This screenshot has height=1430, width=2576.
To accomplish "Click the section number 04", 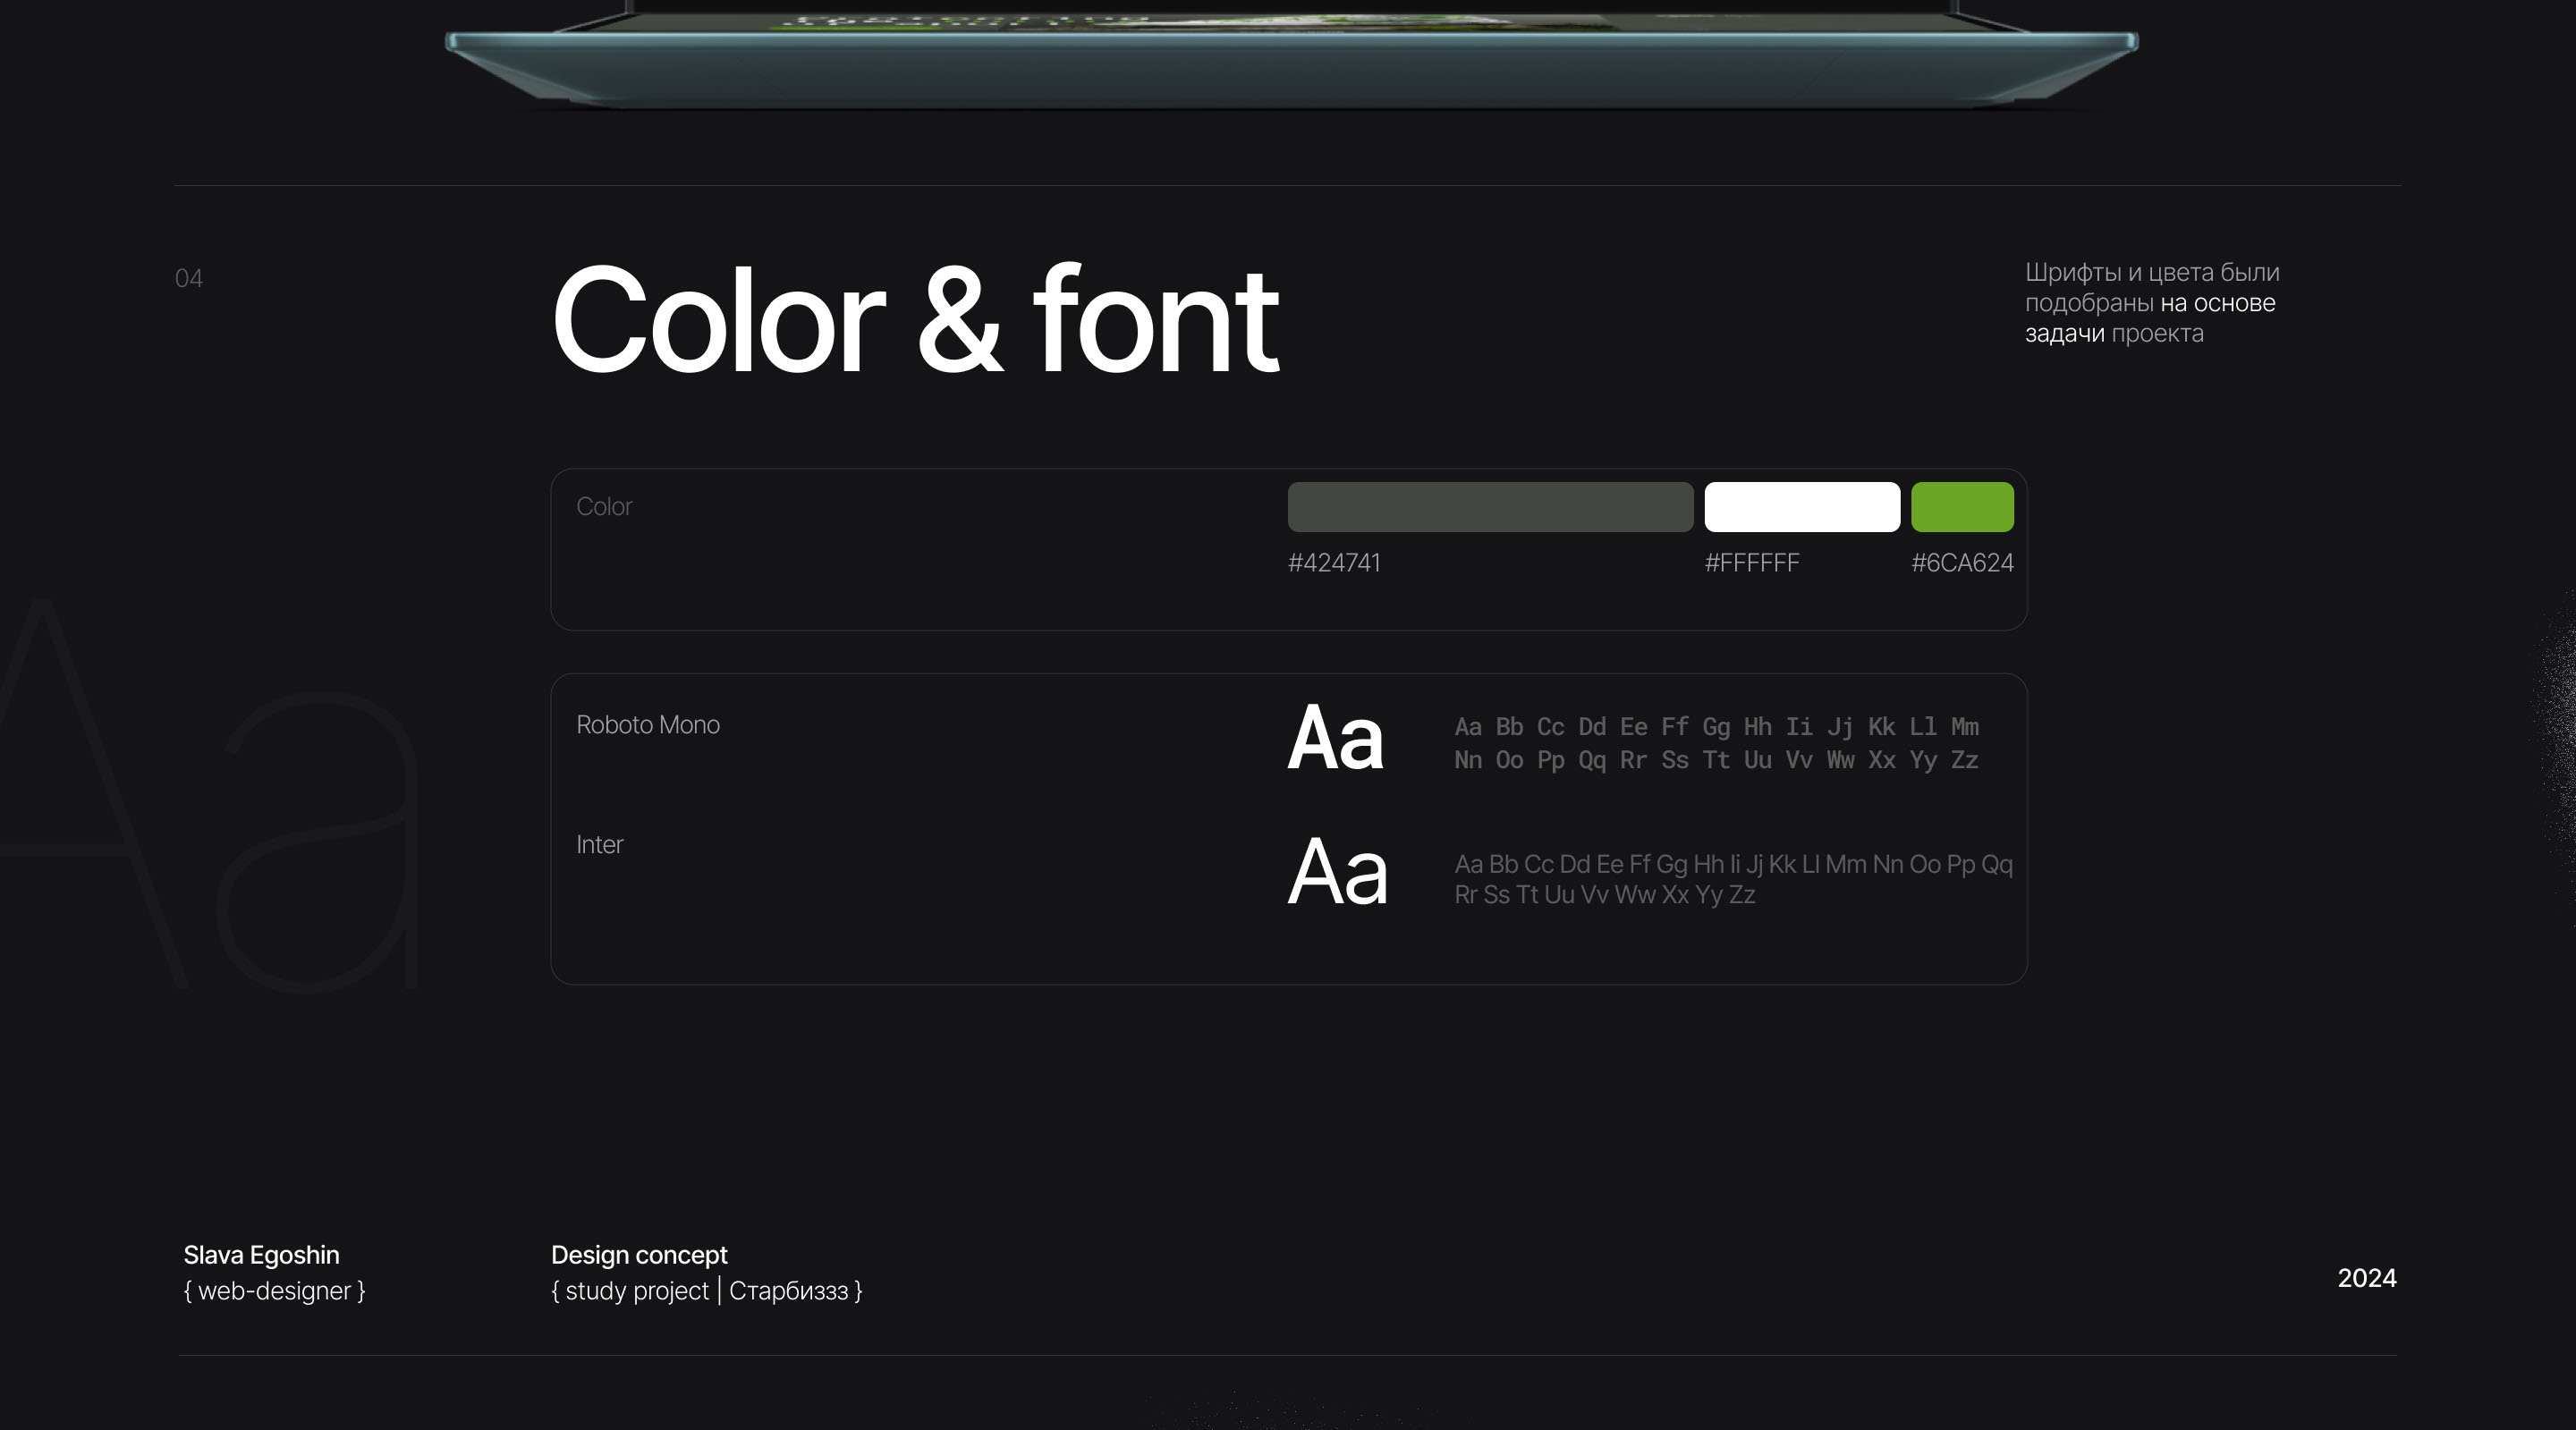I will [189, 279].
